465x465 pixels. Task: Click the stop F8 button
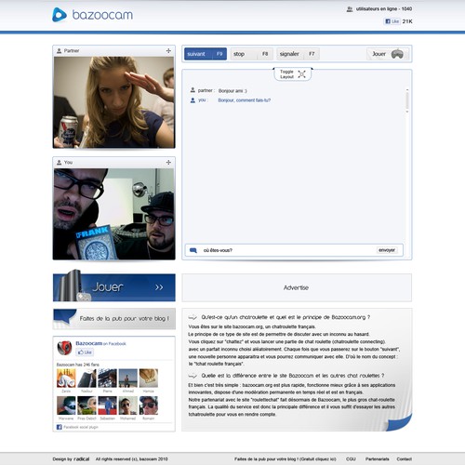click(251, 54)
